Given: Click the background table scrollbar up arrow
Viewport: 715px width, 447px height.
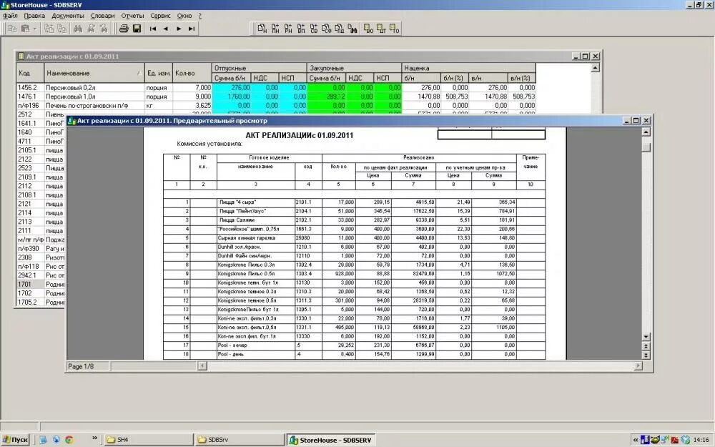Looking at the screenshot, I should tap(595, 68).
